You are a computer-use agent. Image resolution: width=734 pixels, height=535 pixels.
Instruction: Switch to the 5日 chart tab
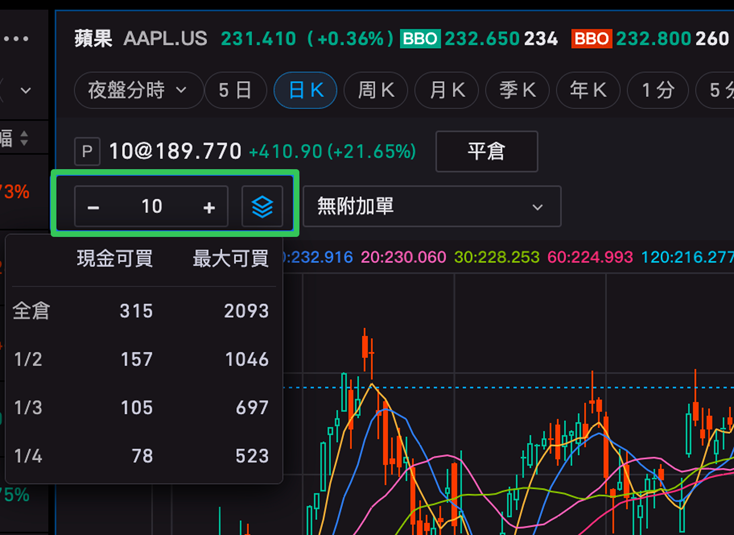tap(235, 90)
